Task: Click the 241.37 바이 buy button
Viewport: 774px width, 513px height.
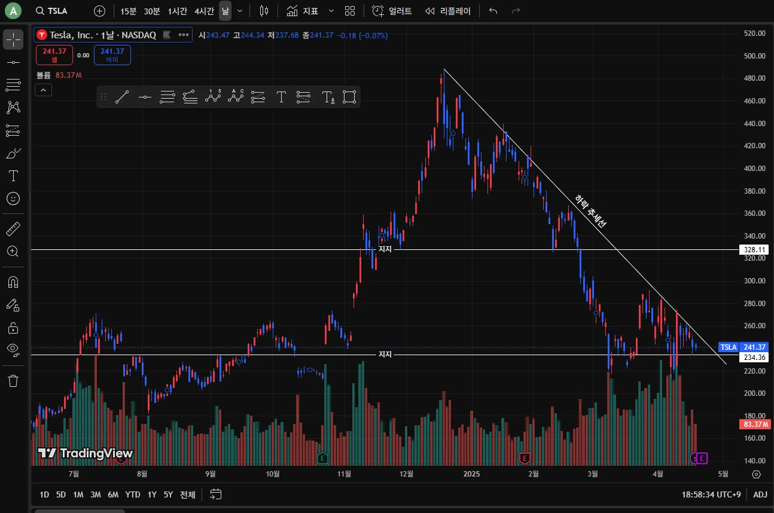Action: coord(112,55)
